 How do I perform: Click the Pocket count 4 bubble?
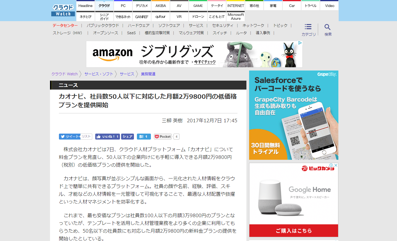click(176, 137)
